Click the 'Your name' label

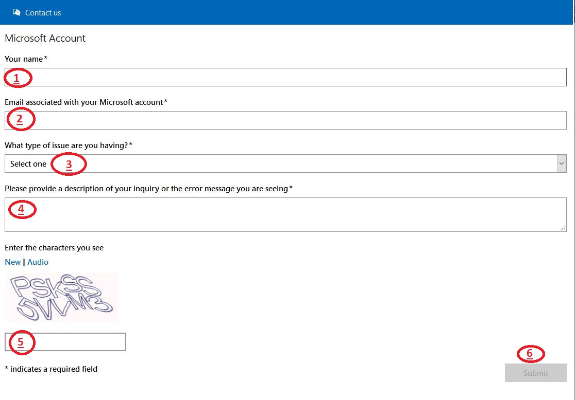click(x=26, y=59)
